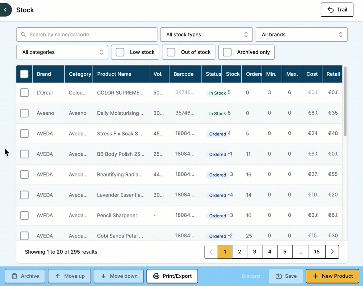The width and height of the screenshot is (363, 286).
Task: Save stock changes
Action: (x=286, y=276)
